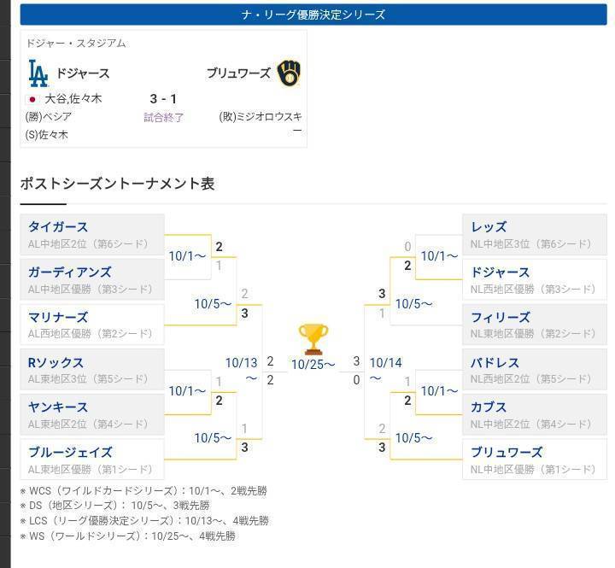Screen dimensions: 615x568
Task: Click the gold World Series trophy icon
Action: [x=313, y=338]
